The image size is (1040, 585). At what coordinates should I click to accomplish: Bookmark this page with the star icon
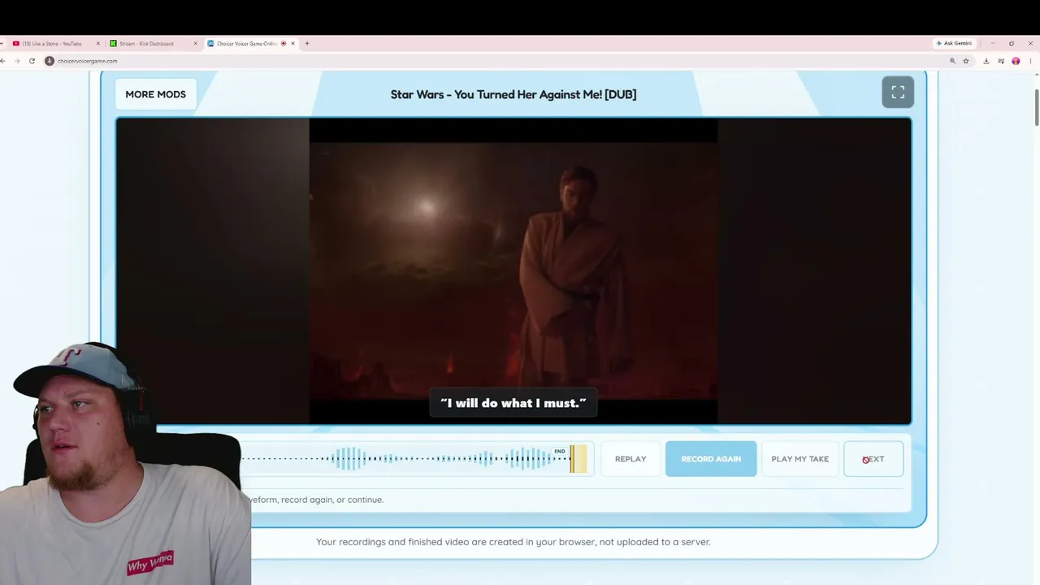(x=966, y=61)
